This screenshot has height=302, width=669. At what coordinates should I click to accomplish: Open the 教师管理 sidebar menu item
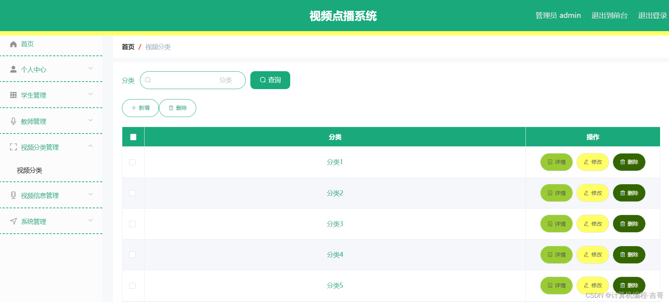coord(51,121)
